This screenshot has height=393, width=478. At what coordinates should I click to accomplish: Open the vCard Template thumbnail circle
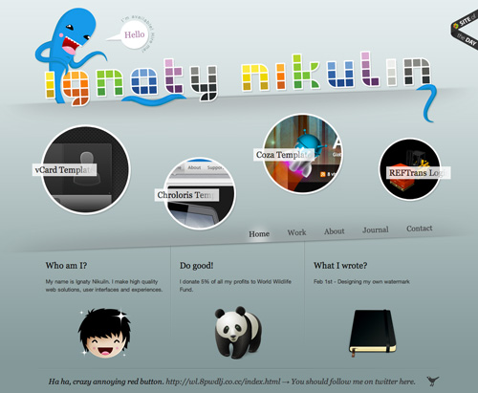pos(86,169)
